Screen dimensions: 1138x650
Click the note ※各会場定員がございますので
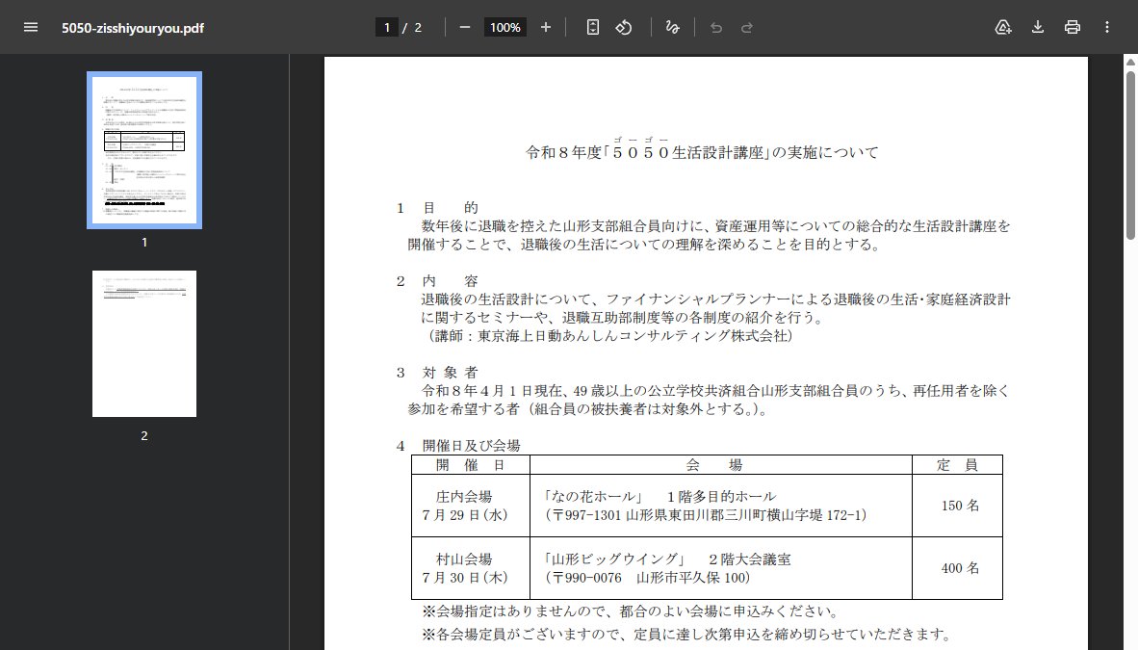686,634
